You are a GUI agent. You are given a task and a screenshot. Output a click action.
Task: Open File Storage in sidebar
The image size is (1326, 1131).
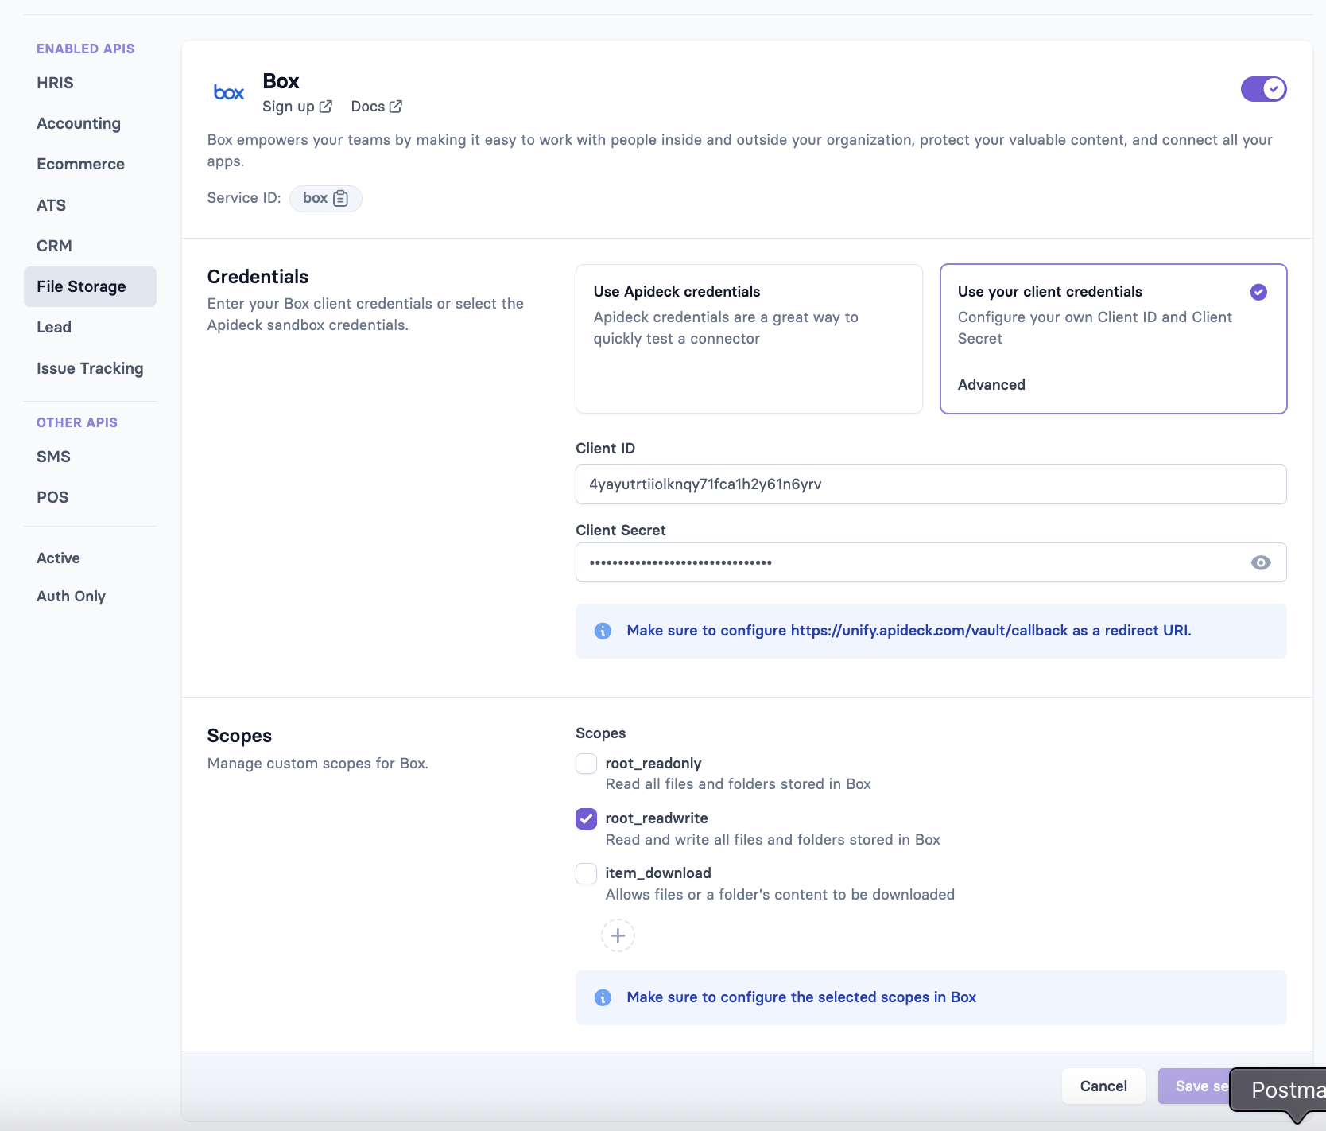click(x=90, y=286)
